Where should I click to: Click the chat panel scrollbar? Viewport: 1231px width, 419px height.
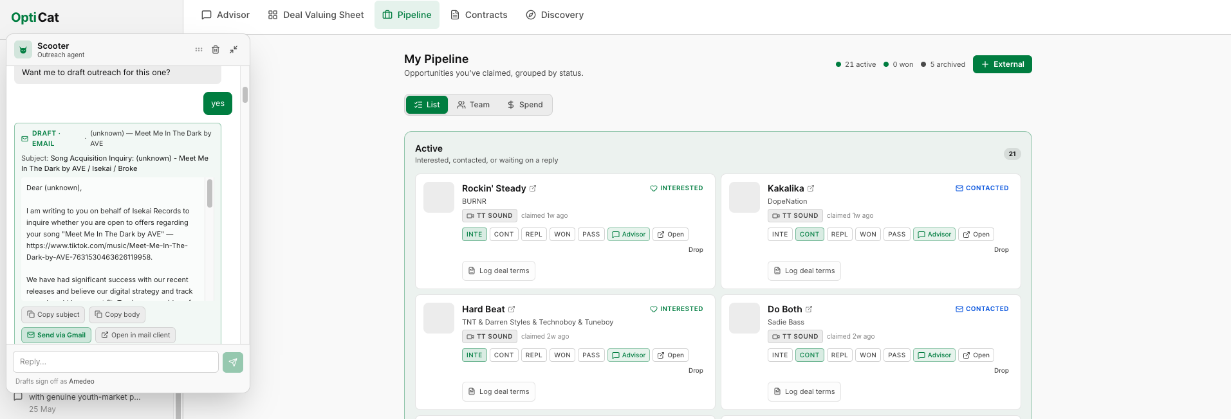click(245, 95)
